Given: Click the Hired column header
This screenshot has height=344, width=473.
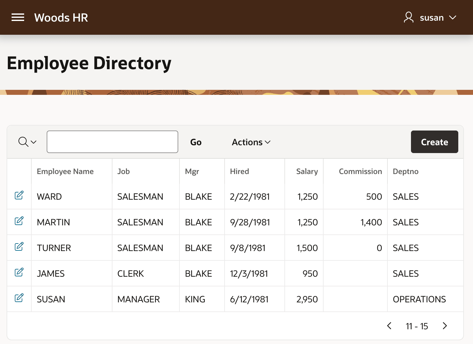Looking at the screenshot, I should pyautogui.click(x=239, y=172).
